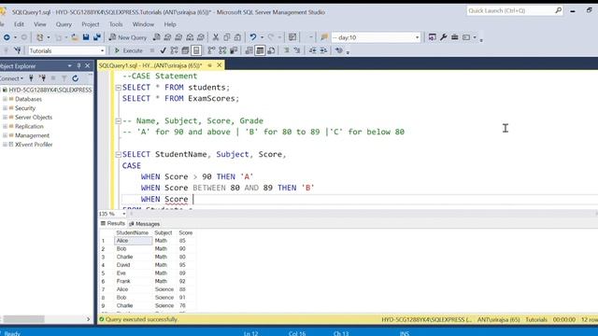Close the Object Explorer panel
The height and width of the screenshot is (336, 598).
(87, 66)
